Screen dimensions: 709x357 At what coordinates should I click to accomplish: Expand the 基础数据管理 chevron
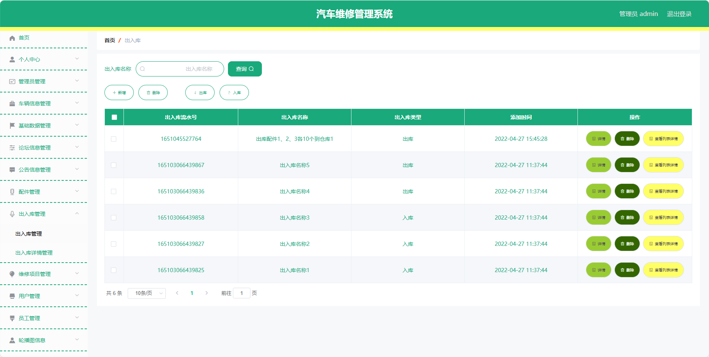pos(77,125)
